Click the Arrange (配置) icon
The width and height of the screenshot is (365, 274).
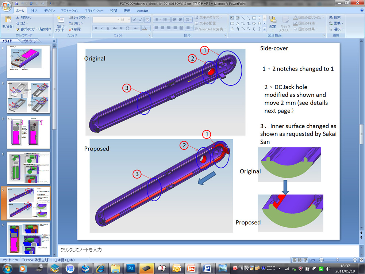pos(273,20)
